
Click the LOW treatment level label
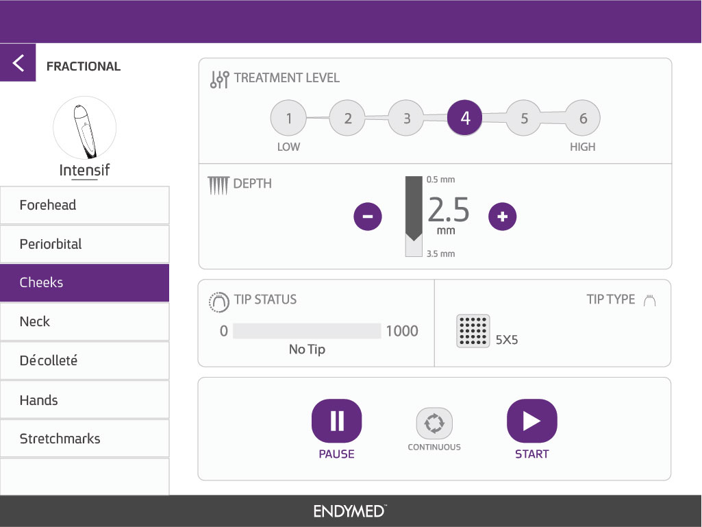289,147
